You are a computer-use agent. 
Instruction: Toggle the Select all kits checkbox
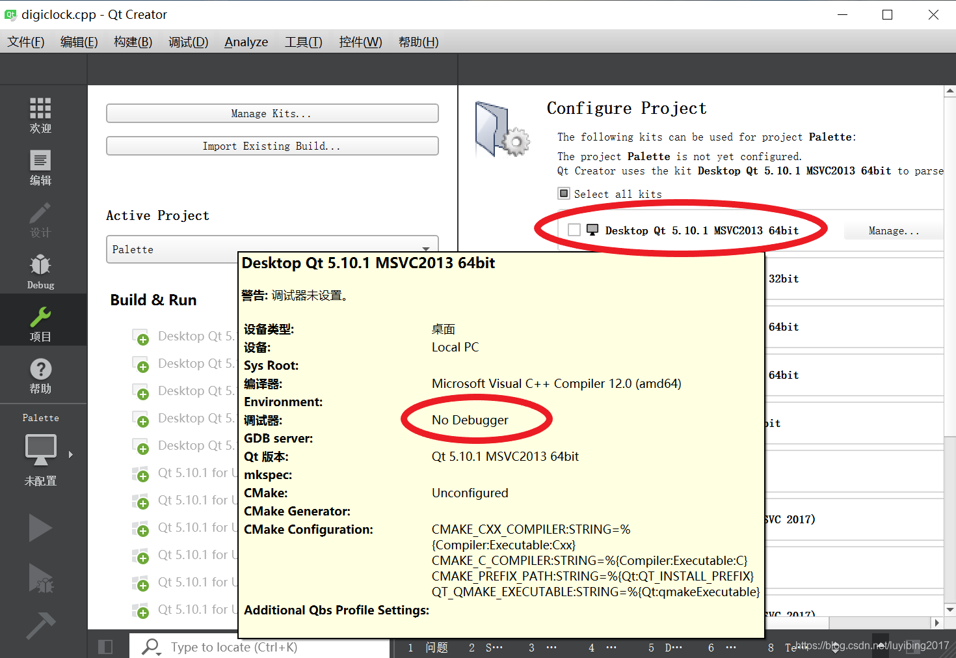(564, 193)
